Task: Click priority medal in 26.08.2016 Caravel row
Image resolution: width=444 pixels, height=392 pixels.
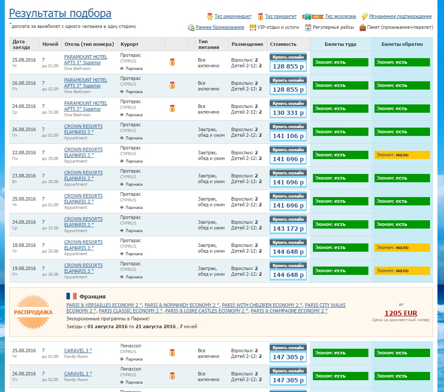Action: [x=172, y=376]
